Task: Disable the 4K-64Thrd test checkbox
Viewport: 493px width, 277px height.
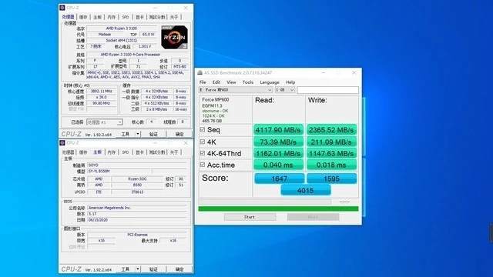Action: (203, 153)
